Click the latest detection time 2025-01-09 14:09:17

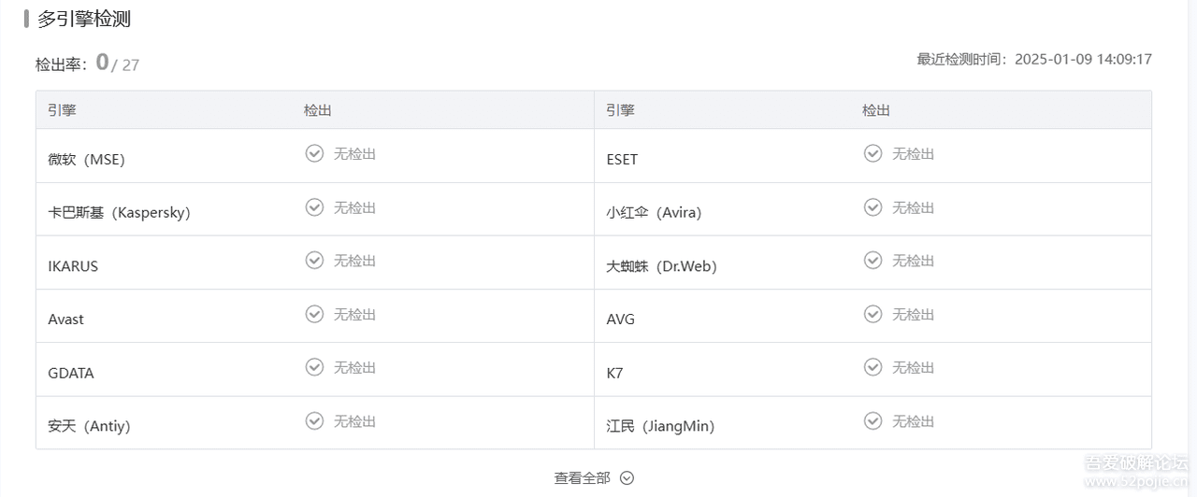click(x=1082, y=59)
